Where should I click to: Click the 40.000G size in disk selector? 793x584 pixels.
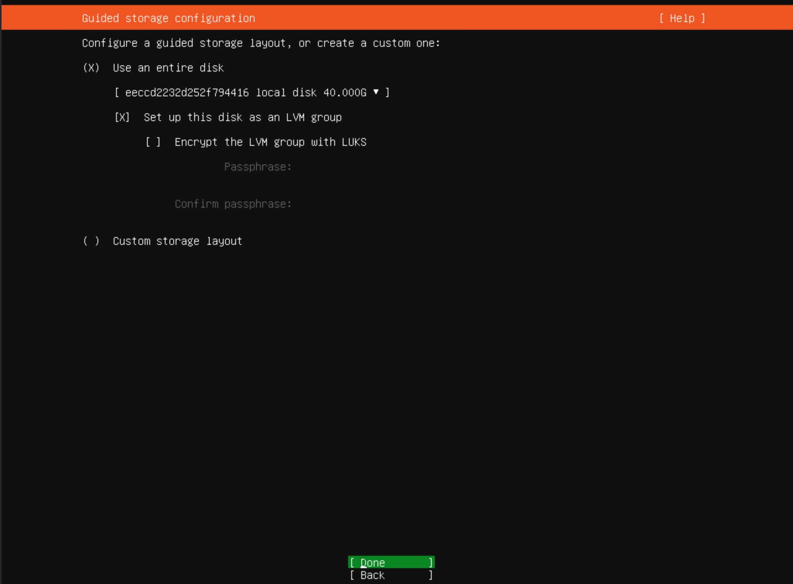pos(345,92)
